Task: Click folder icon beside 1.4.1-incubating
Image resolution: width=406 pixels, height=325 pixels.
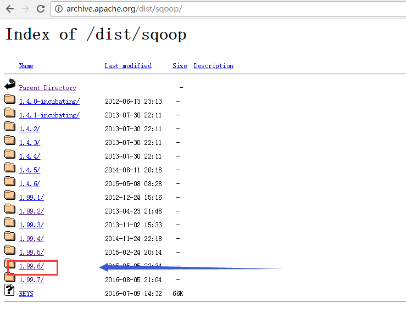Action: point(10,113)
